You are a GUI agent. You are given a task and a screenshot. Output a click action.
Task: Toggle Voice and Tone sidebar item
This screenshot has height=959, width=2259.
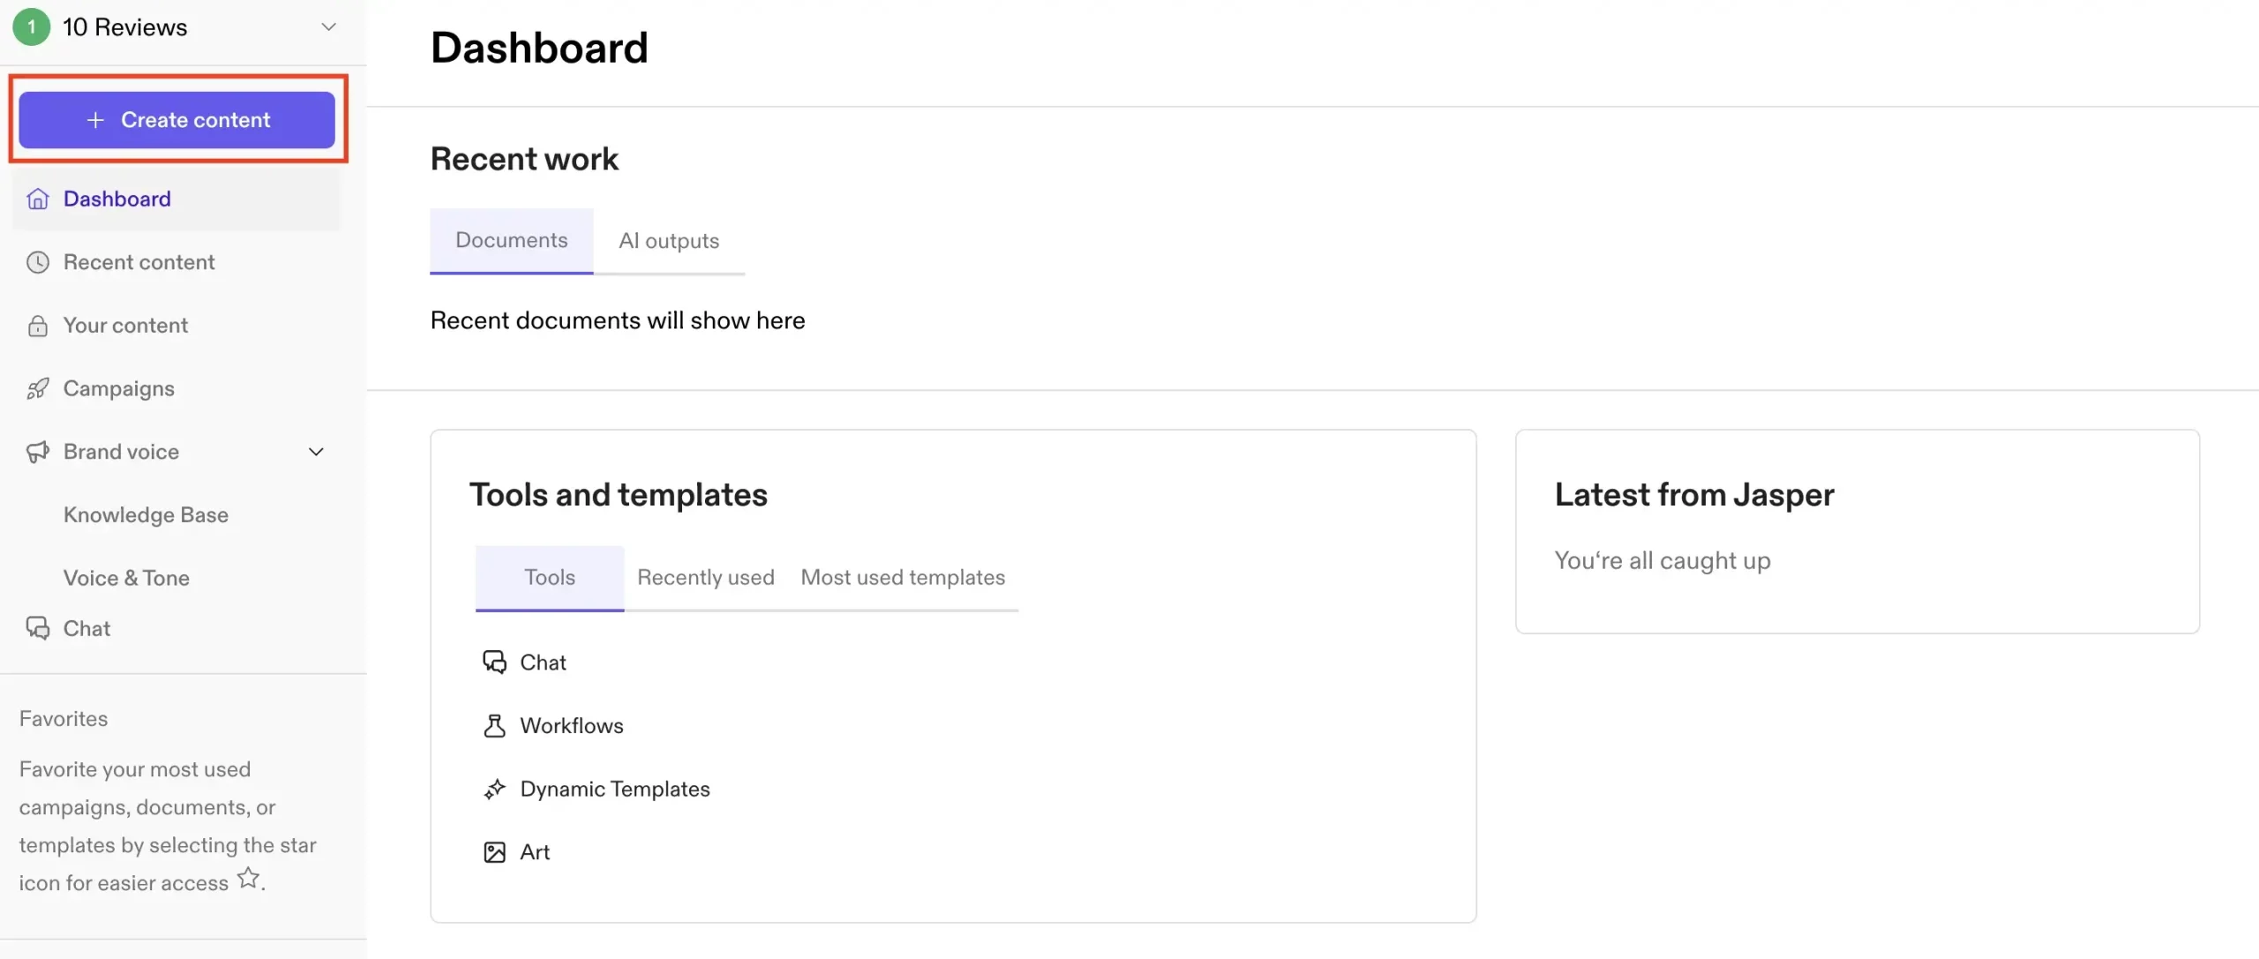[x=125, y=577]
